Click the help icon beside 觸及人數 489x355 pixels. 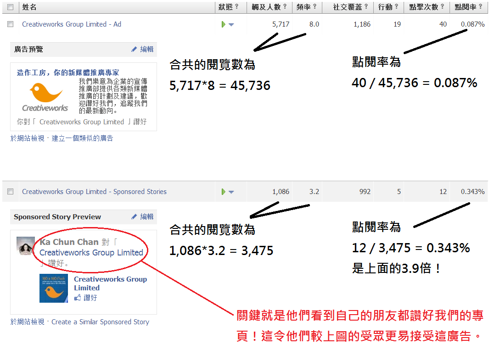(x=285, y=7)
